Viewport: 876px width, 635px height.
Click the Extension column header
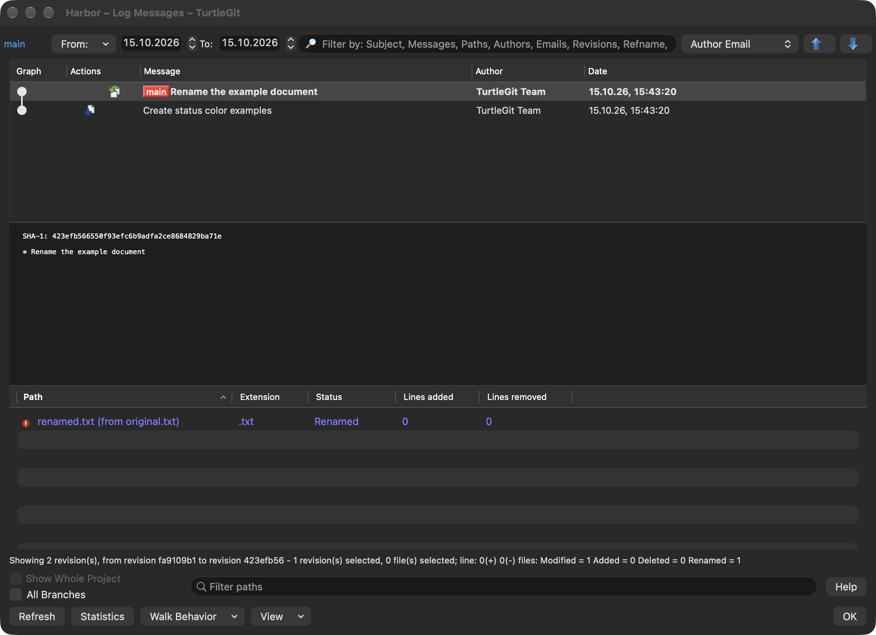[270, 397]
